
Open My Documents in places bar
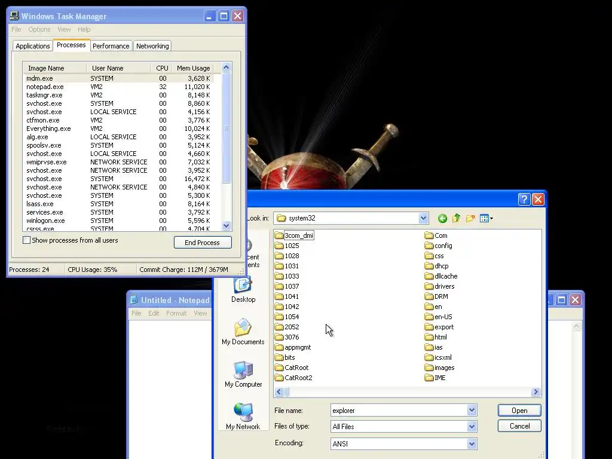(243, 332)
